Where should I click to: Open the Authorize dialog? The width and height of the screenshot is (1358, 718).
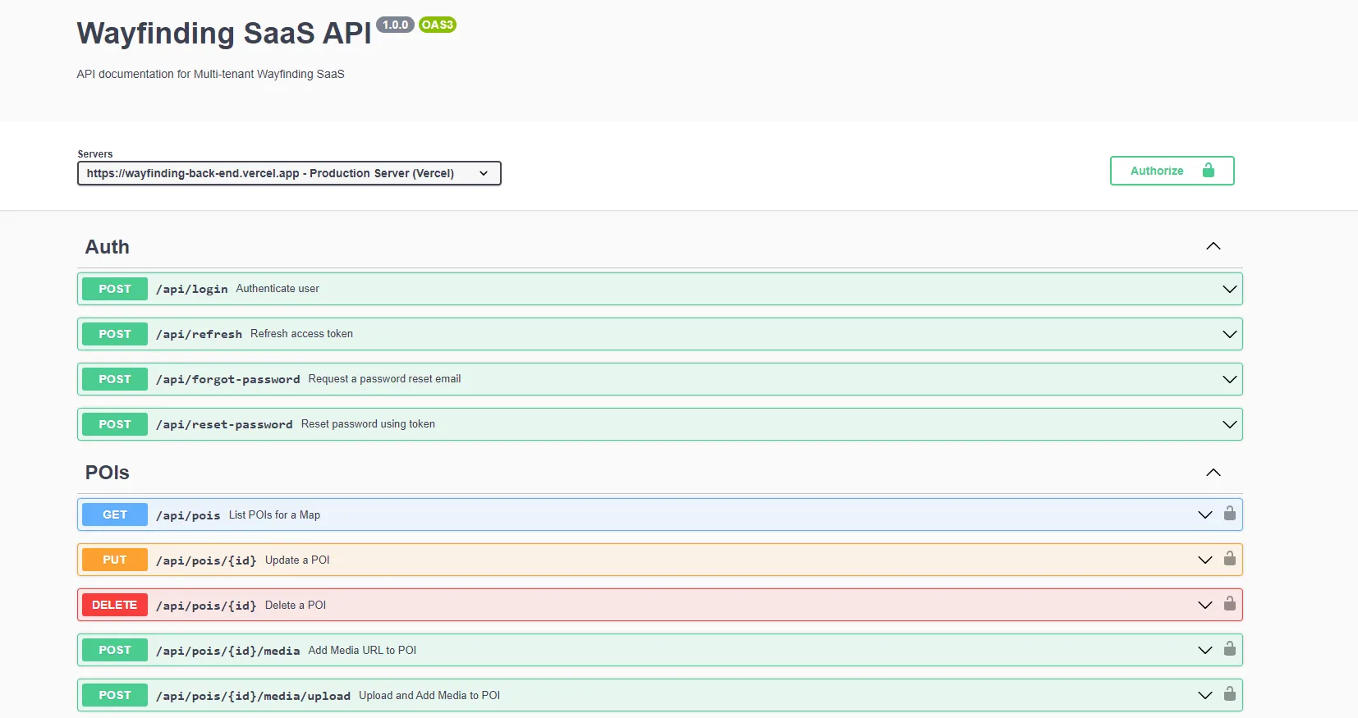1172,171
